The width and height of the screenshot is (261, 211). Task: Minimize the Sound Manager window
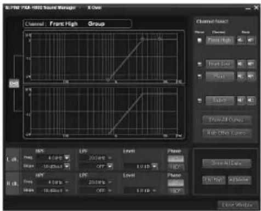point(248,8)
